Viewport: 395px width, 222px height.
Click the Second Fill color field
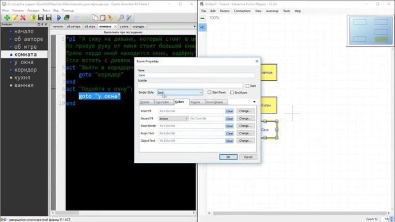coord(207,118)
